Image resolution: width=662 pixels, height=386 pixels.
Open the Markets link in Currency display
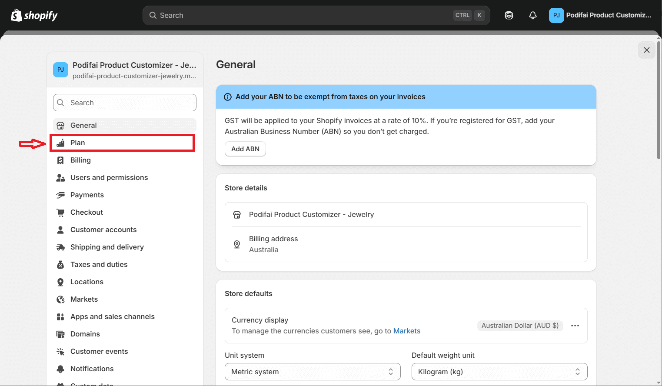coord(406,331)
